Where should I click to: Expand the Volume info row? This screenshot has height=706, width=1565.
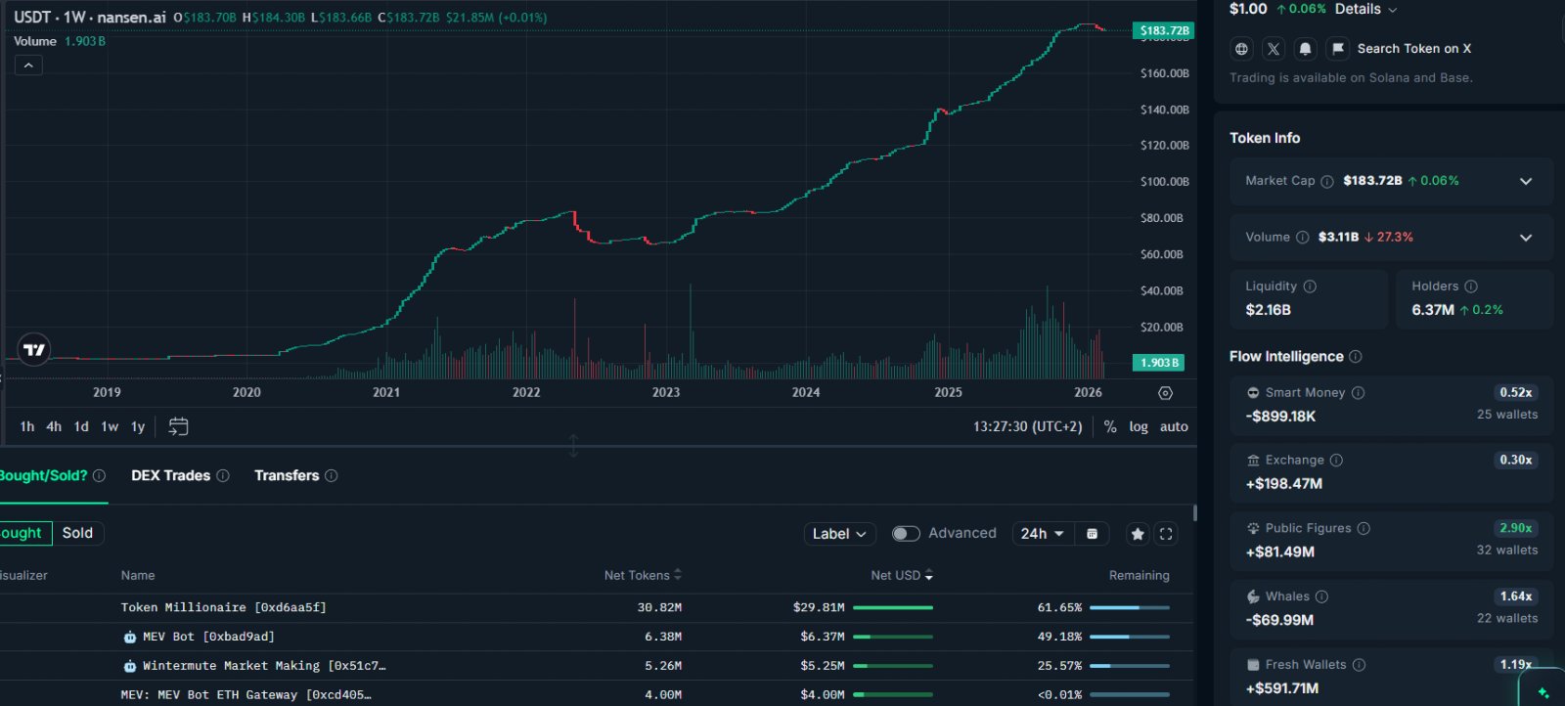[x=1391, y=238]
